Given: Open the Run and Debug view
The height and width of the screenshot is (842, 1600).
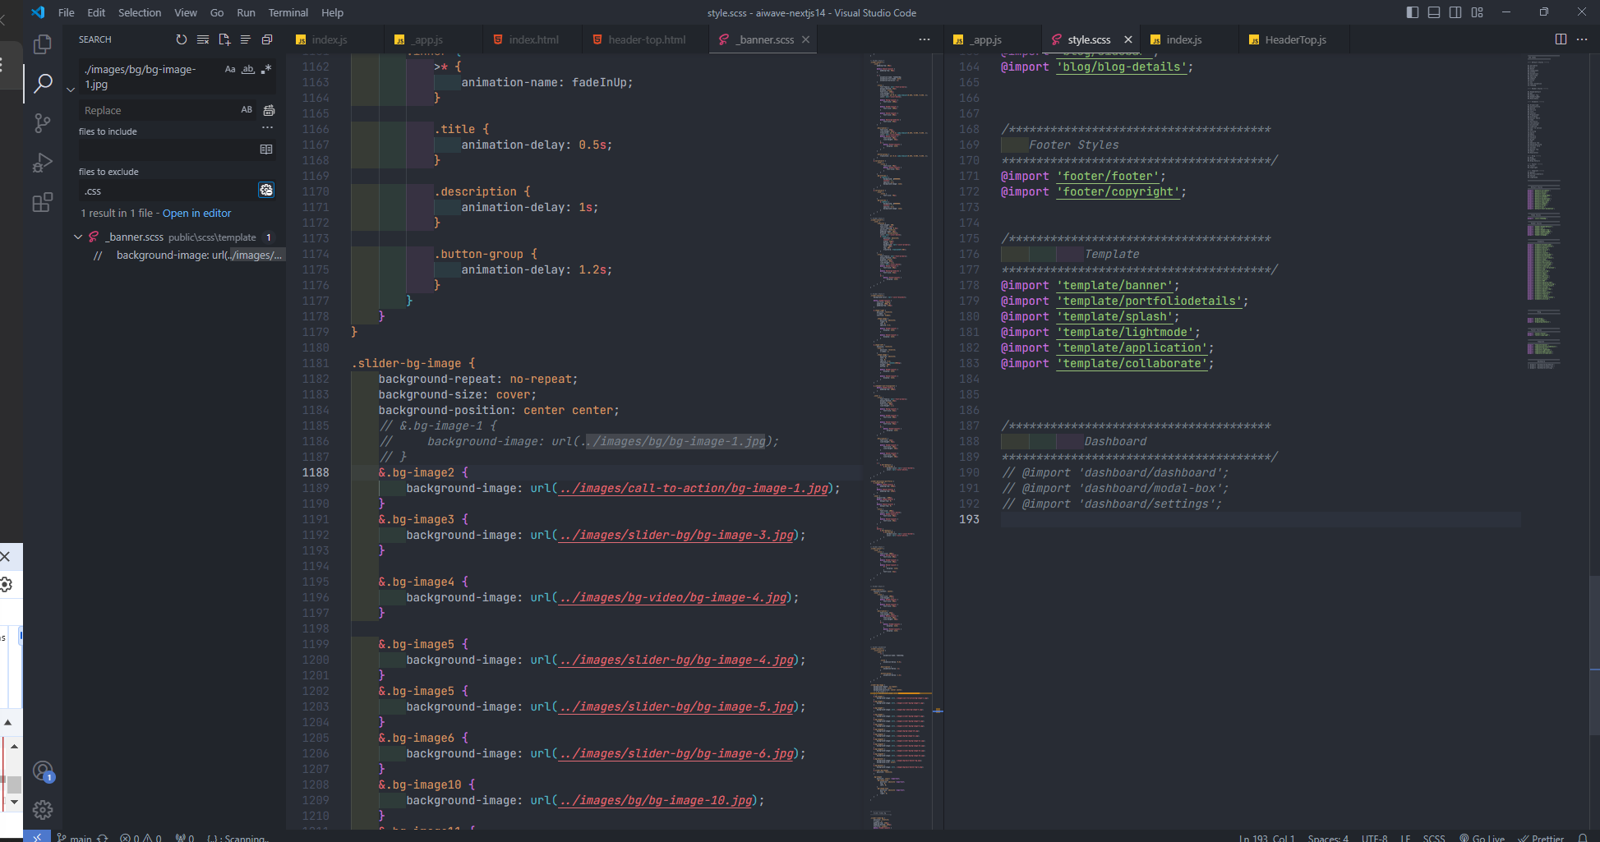Looking at the screenshot, I should coord(43,163).
